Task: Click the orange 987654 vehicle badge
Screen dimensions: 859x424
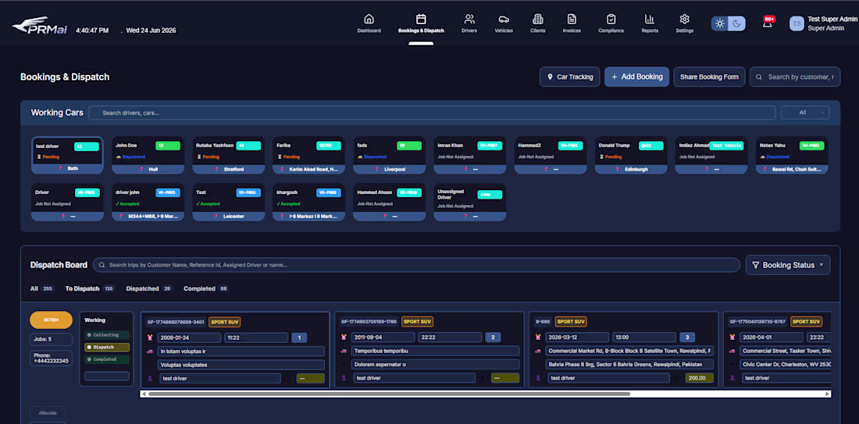Action: (x=51, y=320)
